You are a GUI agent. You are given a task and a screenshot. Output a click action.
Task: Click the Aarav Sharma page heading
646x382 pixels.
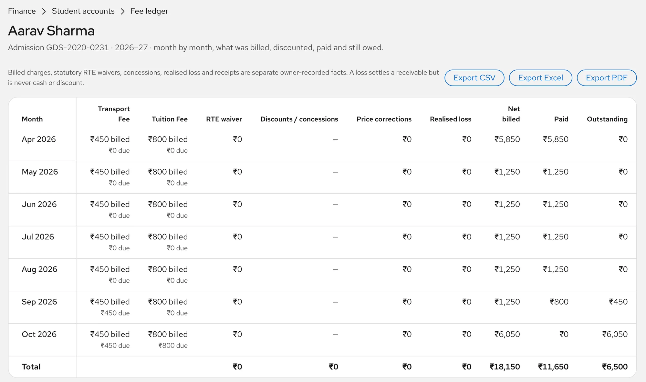[x=51, y=31]
